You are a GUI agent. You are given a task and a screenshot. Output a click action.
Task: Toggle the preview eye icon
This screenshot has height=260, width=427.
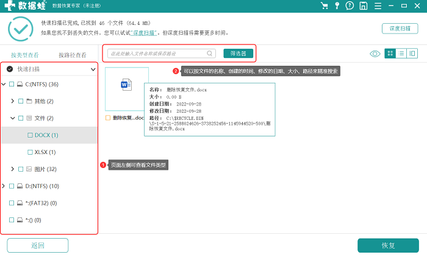coord(375,54)
